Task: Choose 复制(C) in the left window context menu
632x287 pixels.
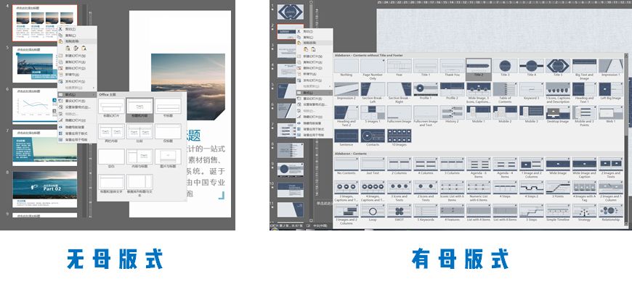Action: 78,36
